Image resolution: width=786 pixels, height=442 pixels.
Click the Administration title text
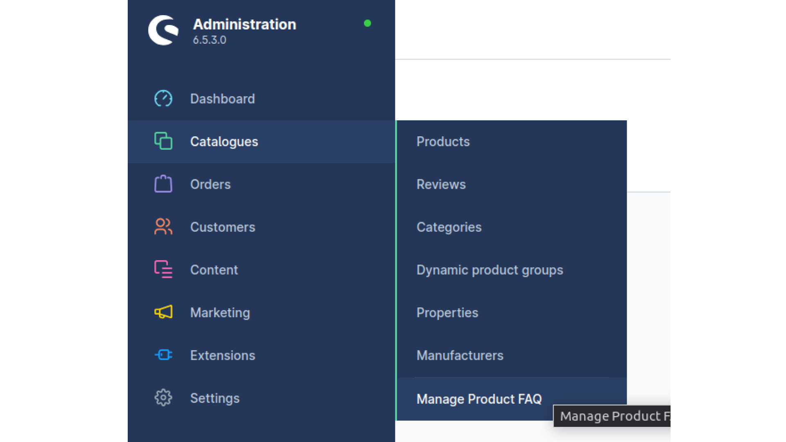click(x=244, y=25)
